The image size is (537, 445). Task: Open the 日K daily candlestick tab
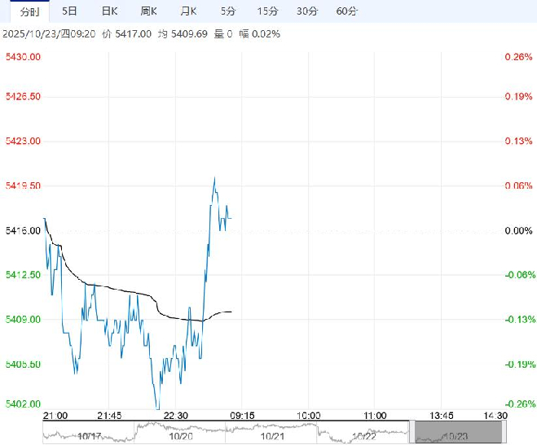(109, 11)
